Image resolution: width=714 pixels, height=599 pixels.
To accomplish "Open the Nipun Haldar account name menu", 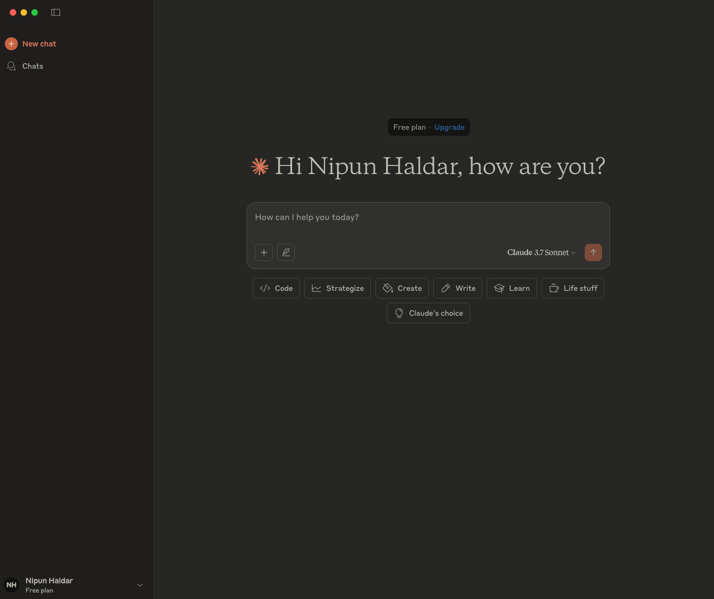I will coord(49,581).
